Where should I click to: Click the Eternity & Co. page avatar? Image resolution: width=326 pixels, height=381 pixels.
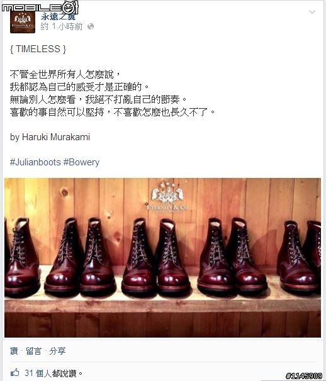tap(23, 22)
